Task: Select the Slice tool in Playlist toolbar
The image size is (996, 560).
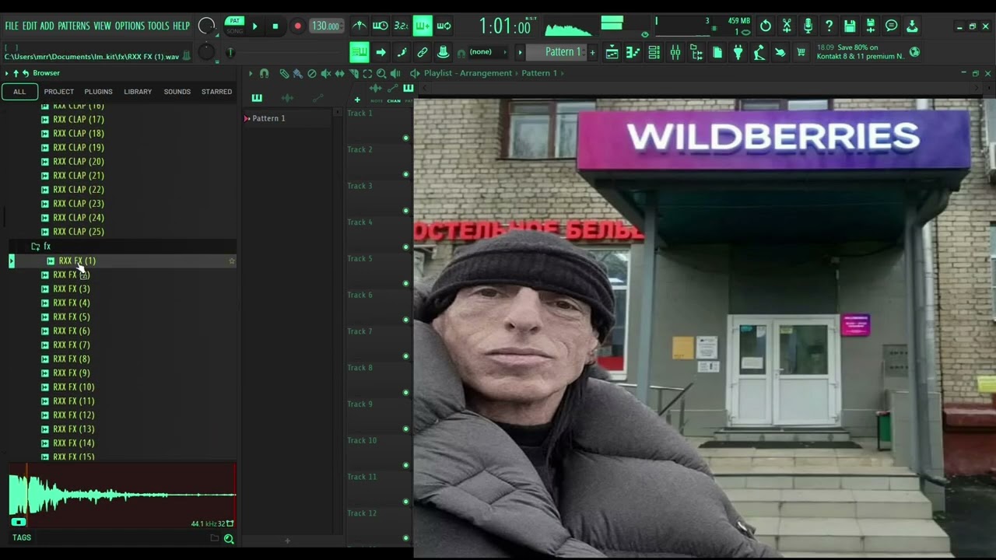Action: [354, 73]
